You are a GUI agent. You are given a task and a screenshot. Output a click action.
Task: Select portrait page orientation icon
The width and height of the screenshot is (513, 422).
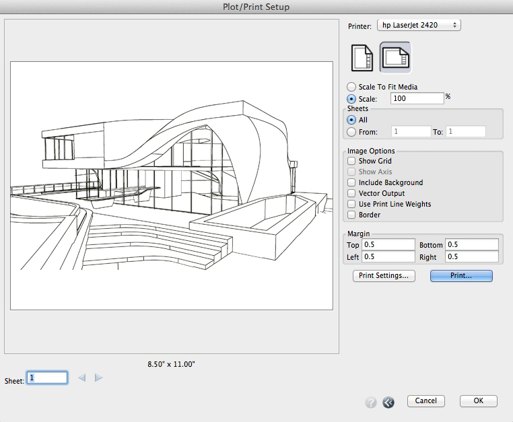[x=362, y=58]
